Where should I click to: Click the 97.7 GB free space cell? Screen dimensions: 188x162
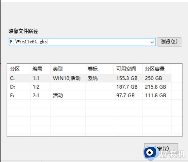tap(126, 95)
